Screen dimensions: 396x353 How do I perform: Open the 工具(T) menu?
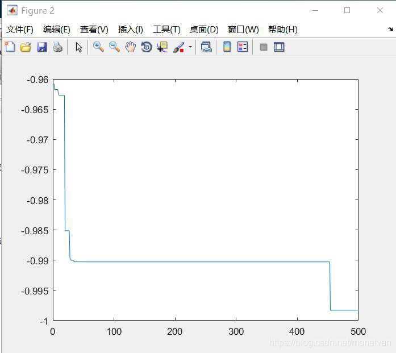click(x=166, y=30)
